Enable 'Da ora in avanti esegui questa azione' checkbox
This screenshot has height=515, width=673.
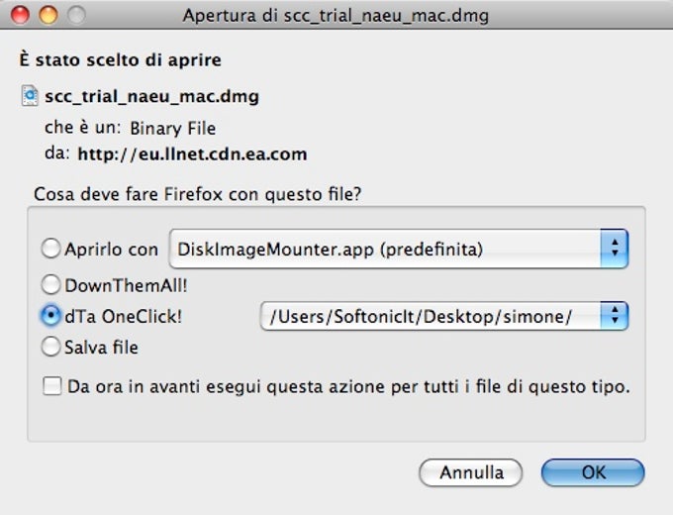pos(51,385)
